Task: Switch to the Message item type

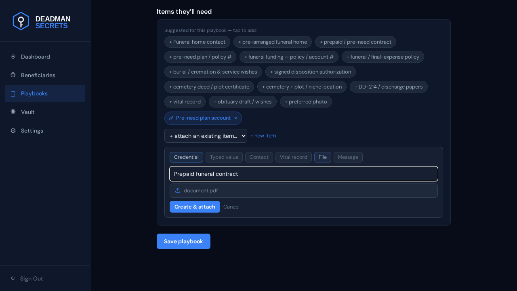Action: coord(348,157)
